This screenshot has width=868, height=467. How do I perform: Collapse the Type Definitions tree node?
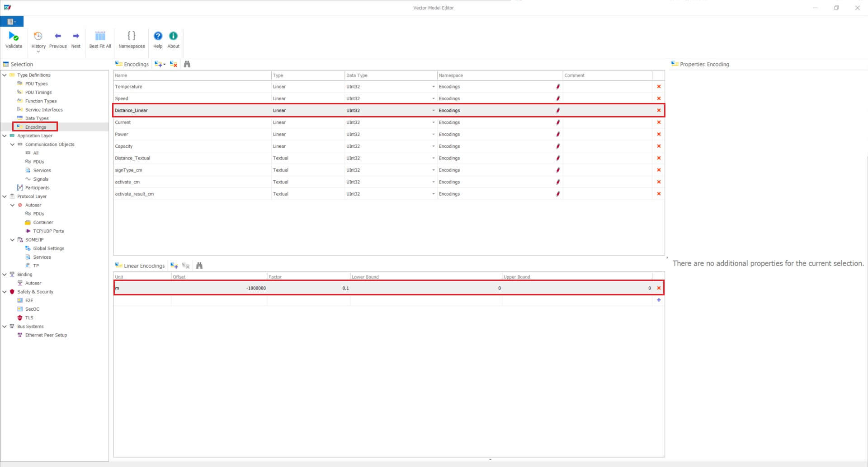pos(5,75)
